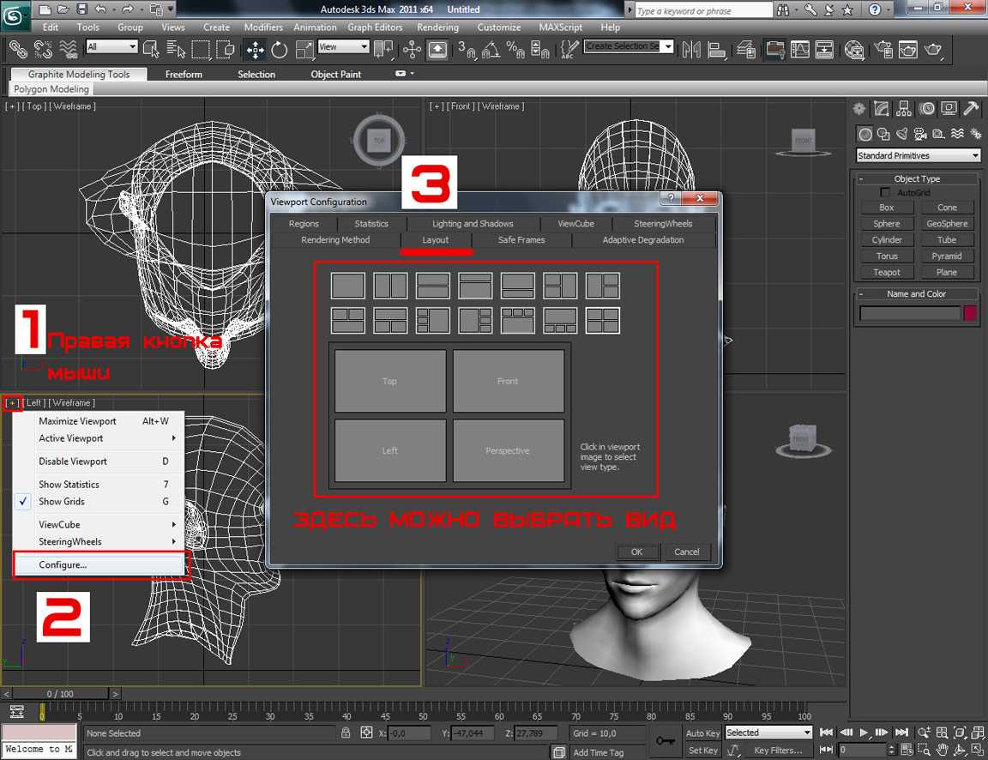This screenshot has height=760, width=988.
Task: Expand the reference coordinate View dropdown
Action: point(343,47)
